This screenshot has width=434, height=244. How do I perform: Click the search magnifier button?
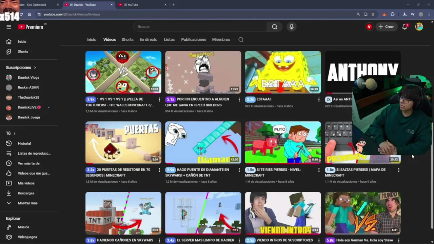click(275, 27)
